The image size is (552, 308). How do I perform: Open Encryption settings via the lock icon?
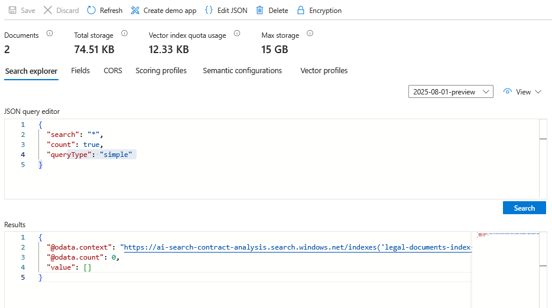pyautogui.click(x=301, y=11)
